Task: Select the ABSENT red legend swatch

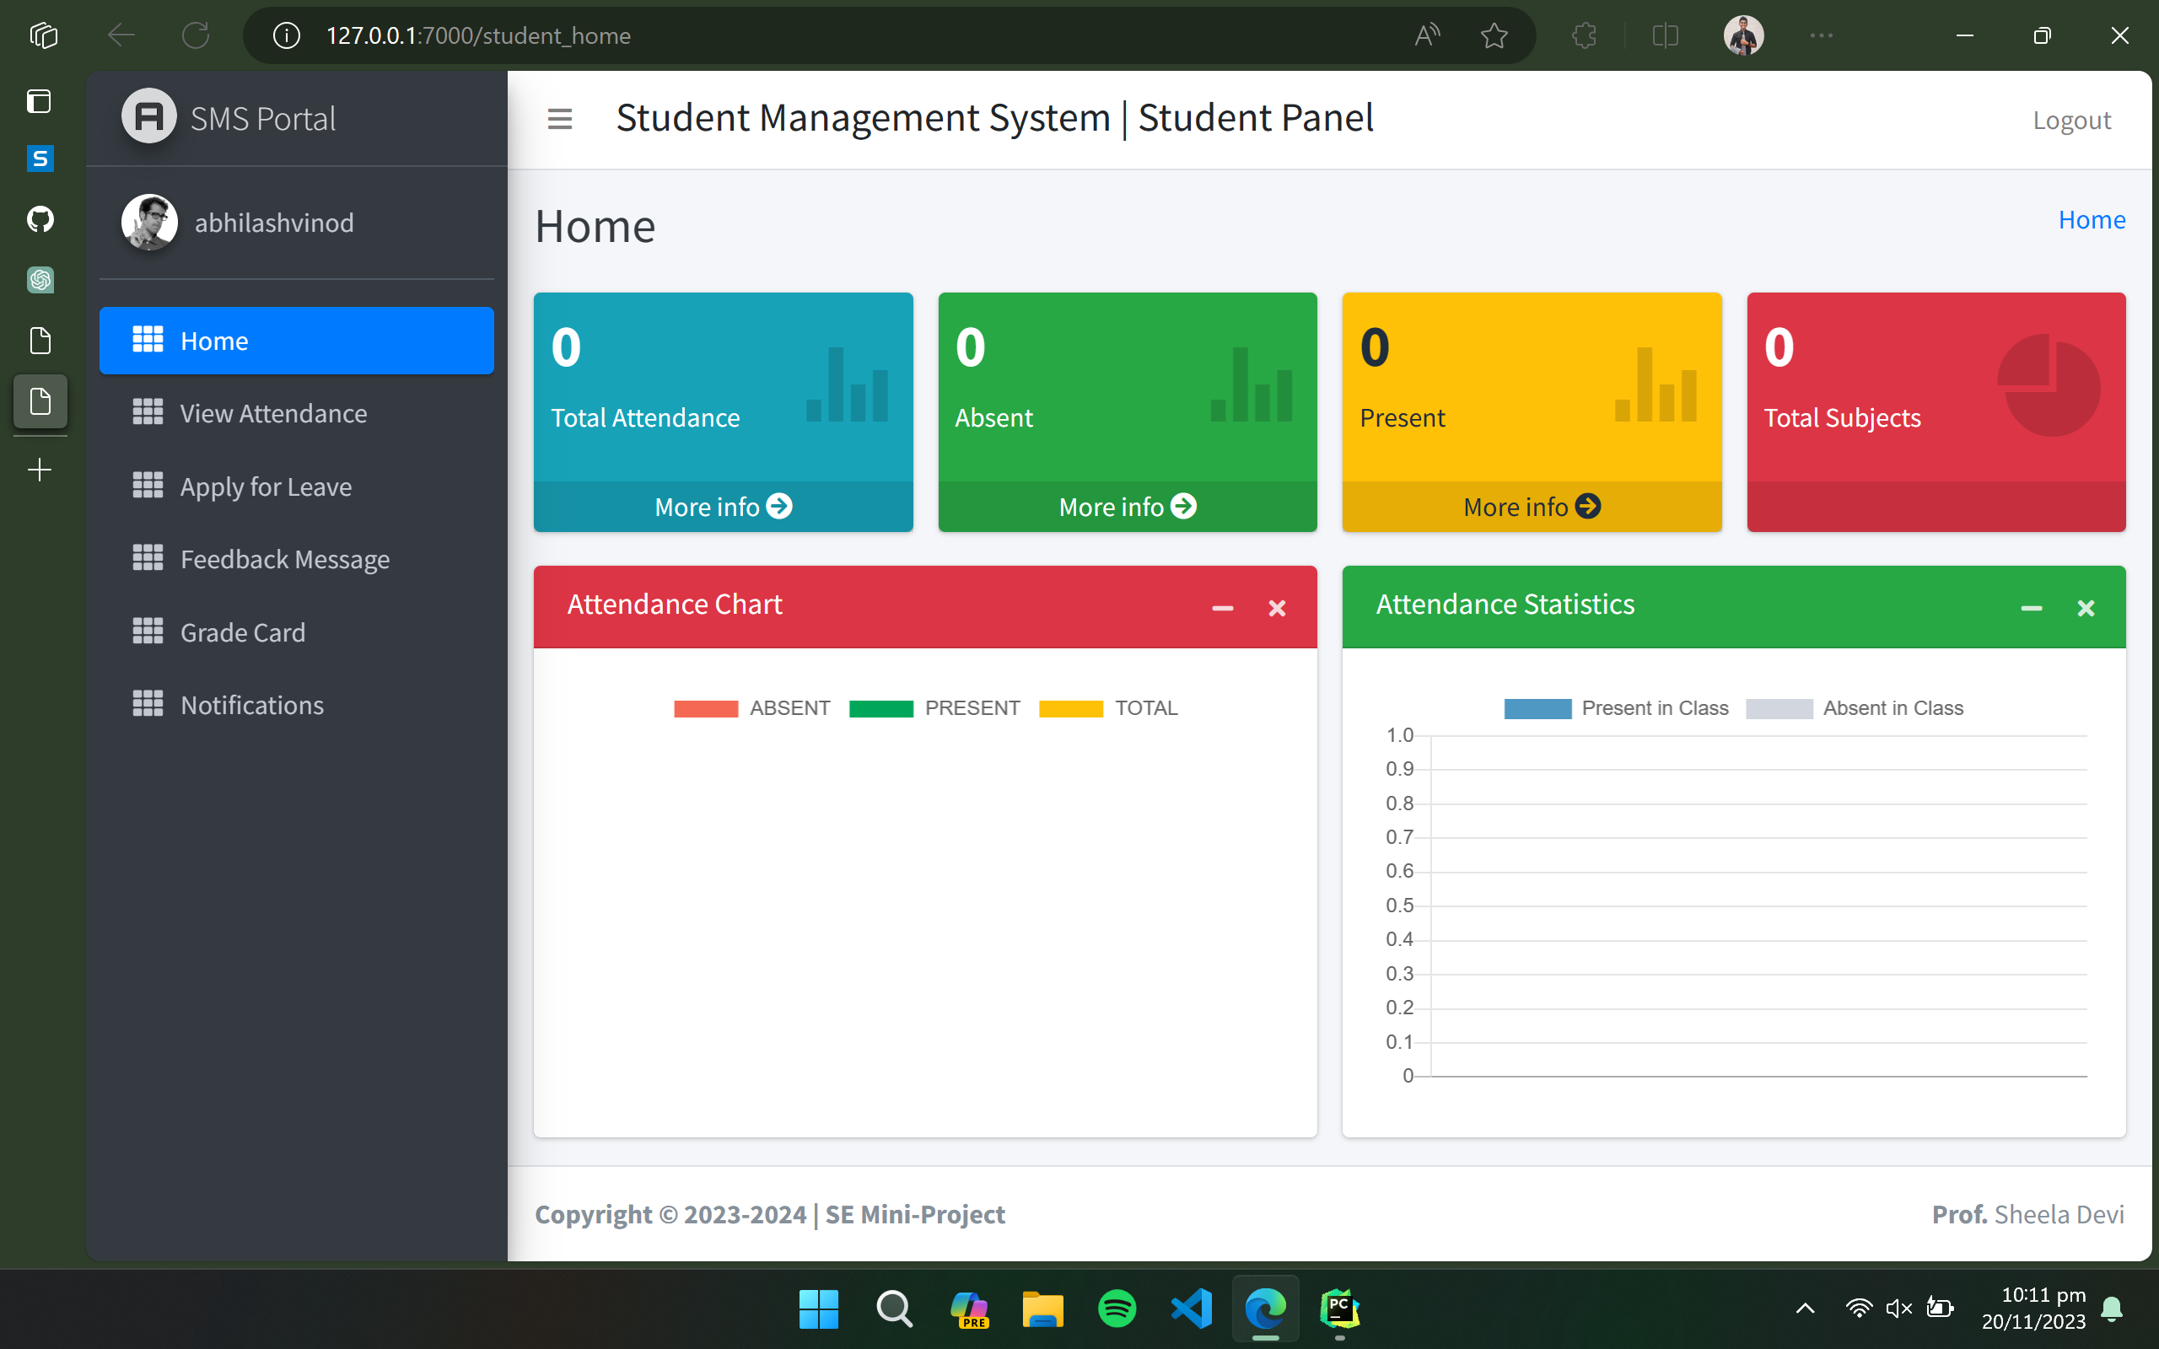Action: pos(707,707)
